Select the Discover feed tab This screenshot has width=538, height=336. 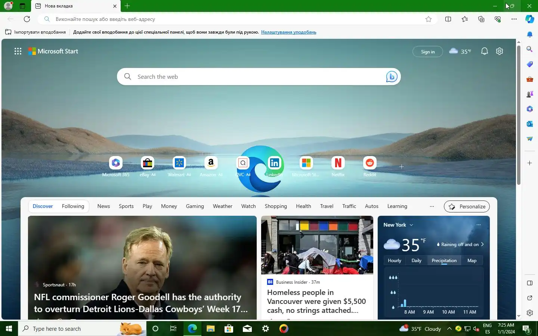[43, 206]
